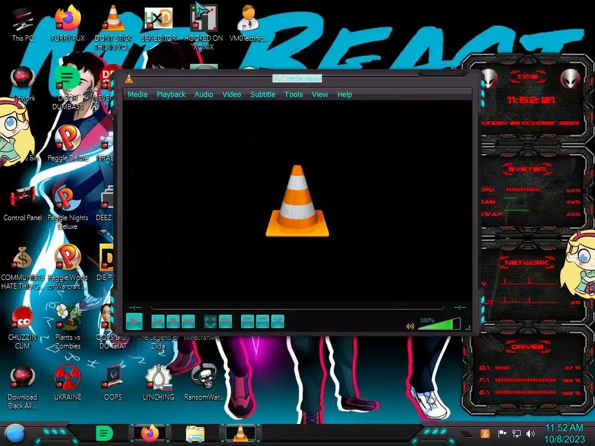The height and width of the screenshot is (446, 595).
Task: Select the Network desktop icon
Action: [x=23, y=84]
